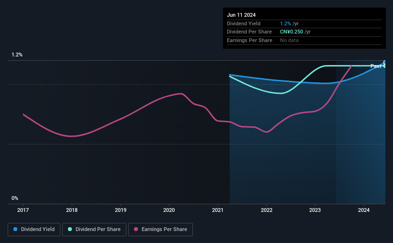Screen dimensions: 393x243
Task: Select the 2020 x-axis label
Action: click(169, 210)
